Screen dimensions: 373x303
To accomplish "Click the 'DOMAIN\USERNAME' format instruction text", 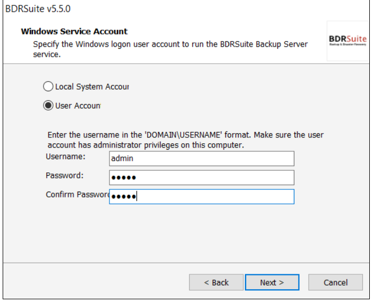I will [x=185, y=140].
